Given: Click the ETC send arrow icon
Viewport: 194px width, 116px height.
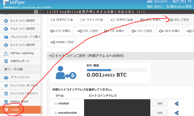Looking at the screenshot, I should click(80, 31).
